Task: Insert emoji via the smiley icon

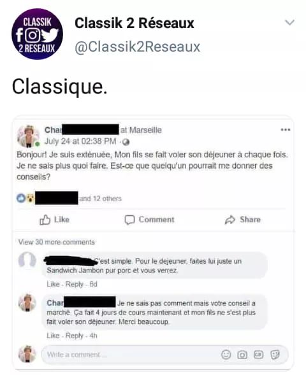Action: (226, 355)
